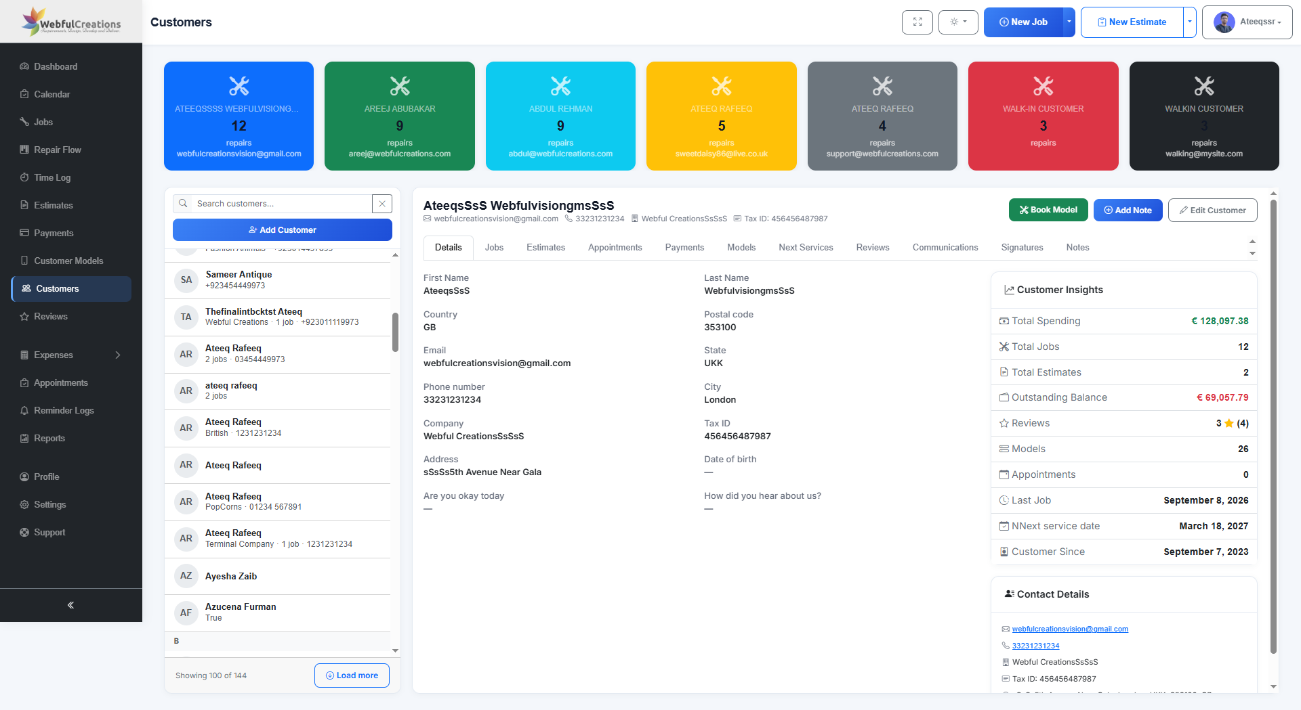
Task: Select the SA avatar for Sameer Antique
Action: [186, 280]
